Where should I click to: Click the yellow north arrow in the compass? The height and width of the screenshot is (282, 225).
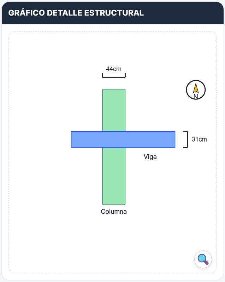[196, 88]
